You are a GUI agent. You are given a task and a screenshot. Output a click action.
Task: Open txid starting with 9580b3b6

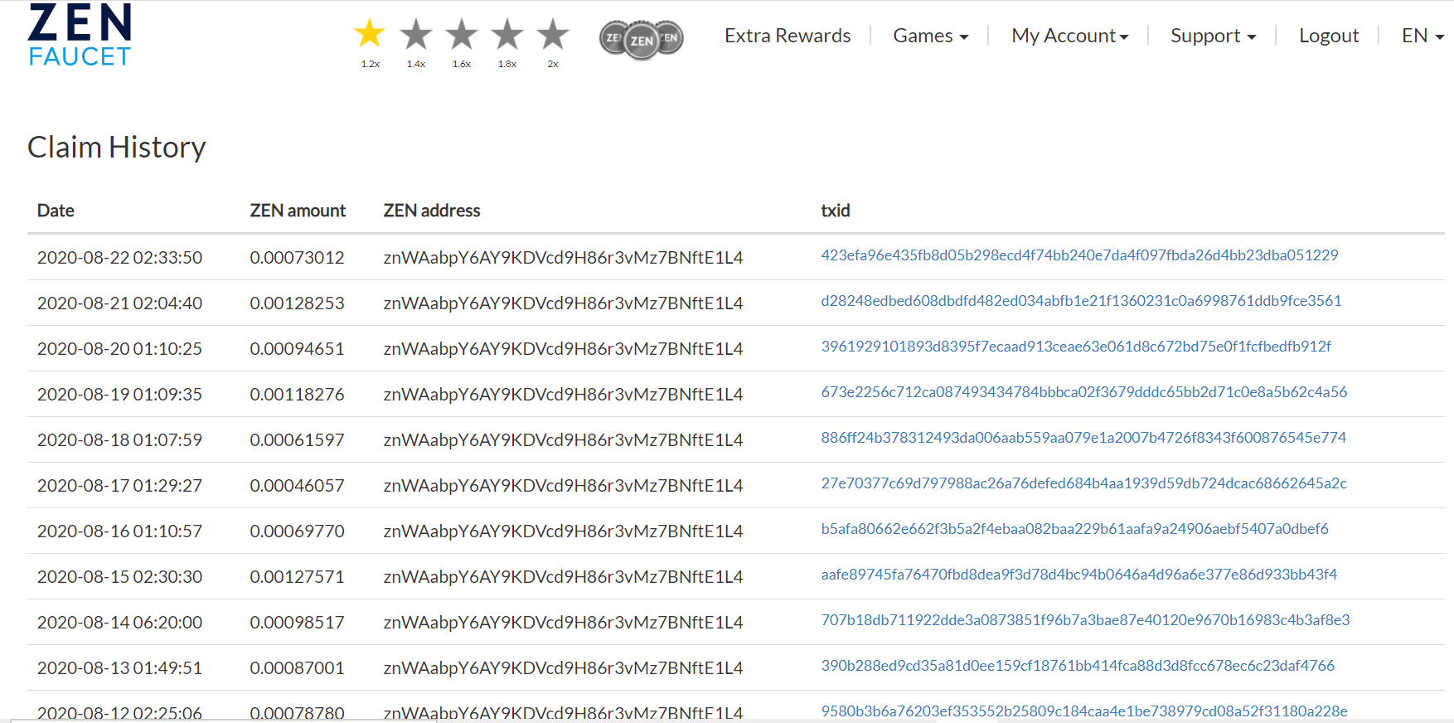1084,711
